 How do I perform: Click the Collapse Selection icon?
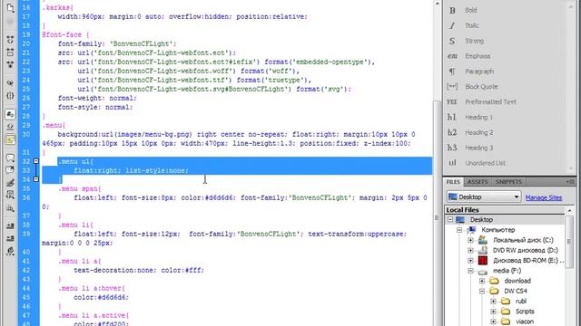(10, 53)
